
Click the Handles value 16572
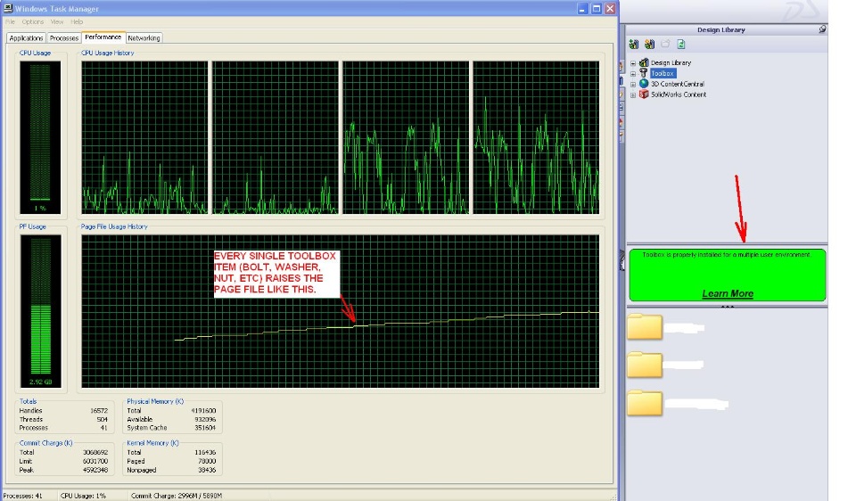pyautogui.click(x=99, y=410)
